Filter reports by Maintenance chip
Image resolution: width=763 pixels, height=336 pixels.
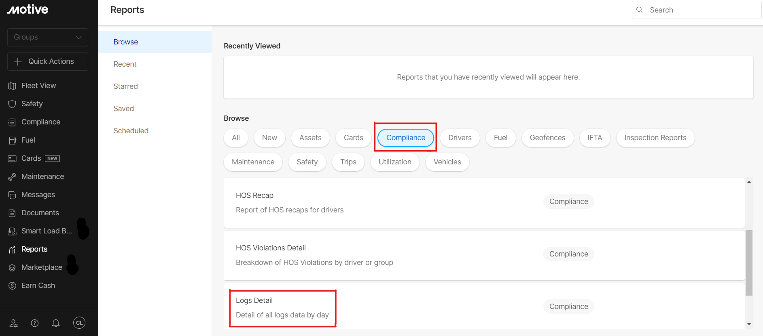tap(253, 162)
